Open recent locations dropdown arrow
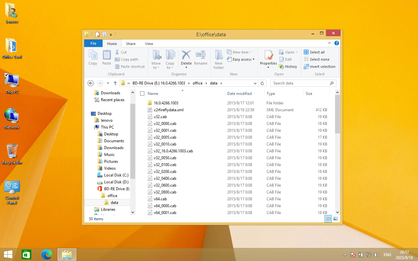The image size is (418, 261). 108,83
